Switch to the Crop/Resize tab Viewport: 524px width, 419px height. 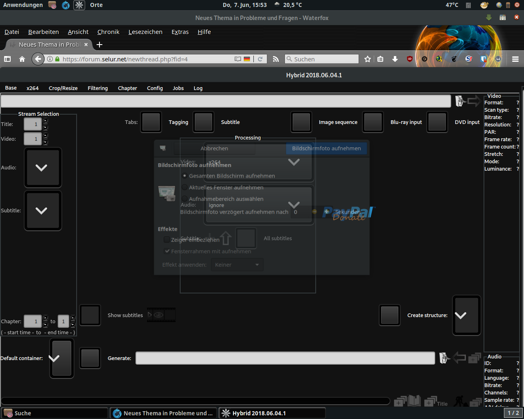(x=63, y=88)
